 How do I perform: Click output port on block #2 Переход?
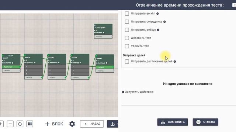click(42, 77)
